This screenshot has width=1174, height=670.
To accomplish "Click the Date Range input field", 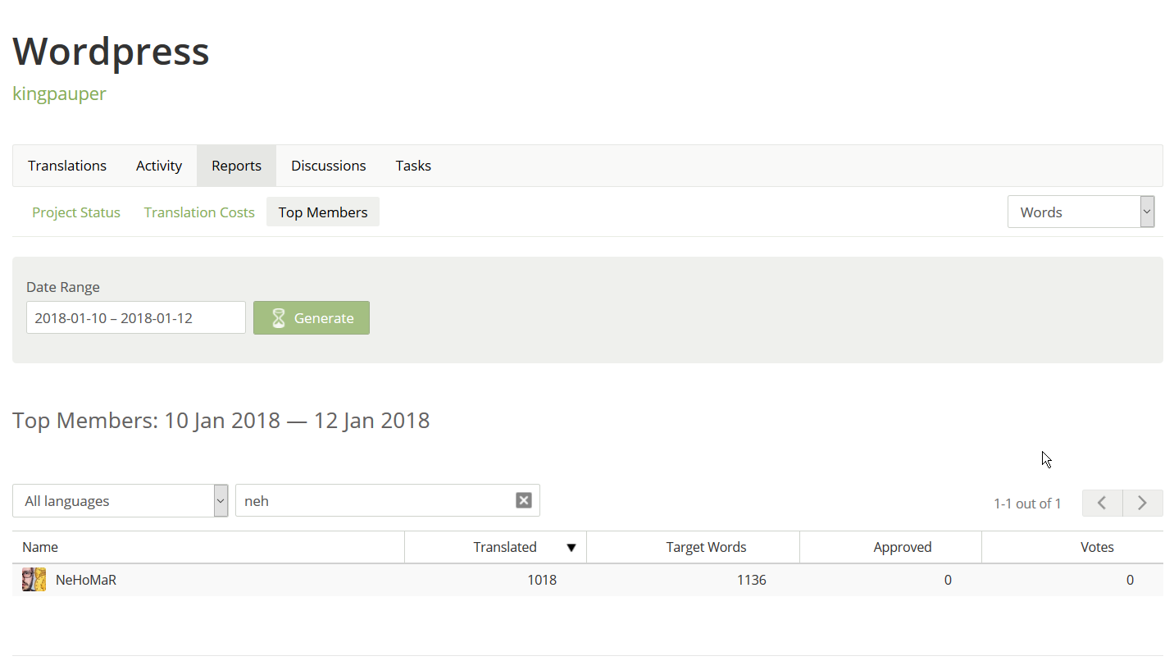I will 136,317.
